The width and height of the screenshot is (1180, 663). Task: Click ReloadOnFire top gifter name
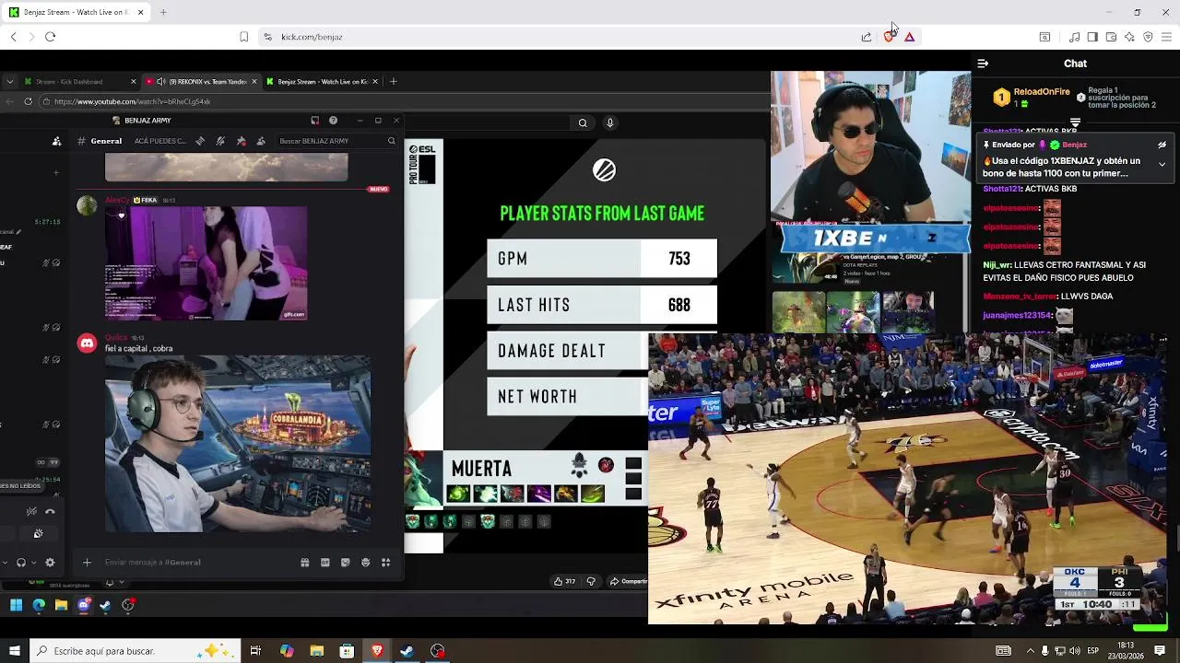[x=1042, y=92]
